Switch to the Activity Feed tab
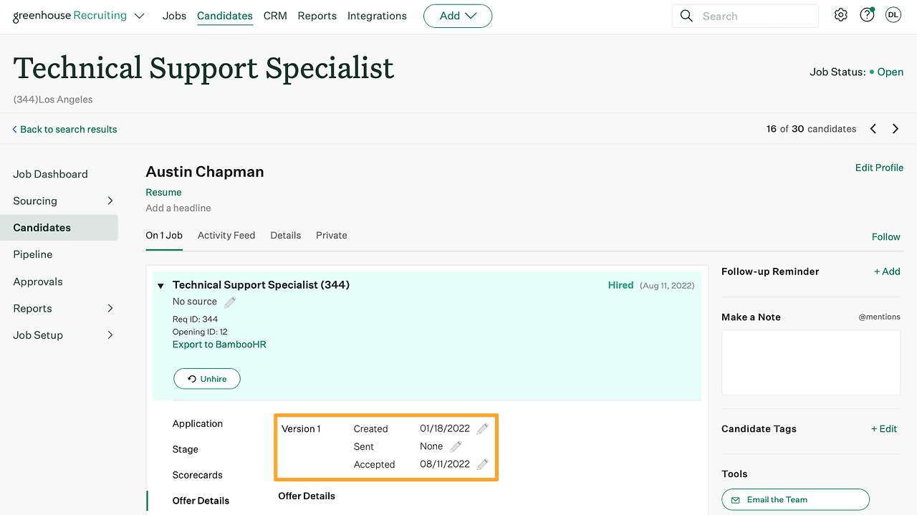This screenshot has width=917, height=515. 226,235
